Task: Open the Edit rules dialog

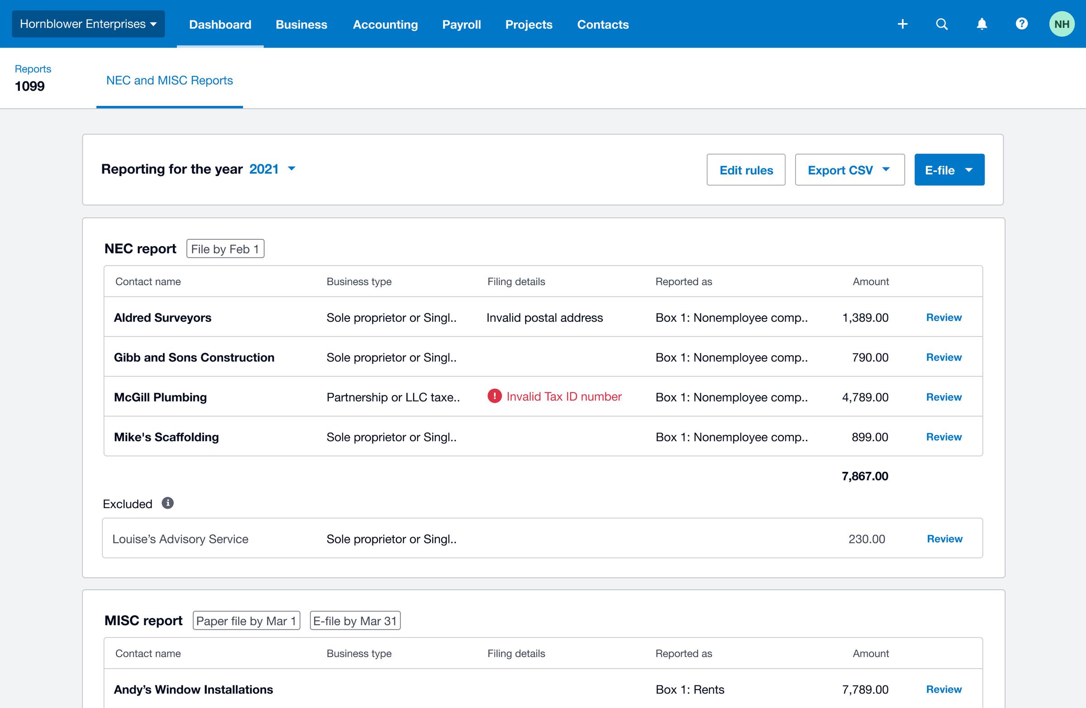Action: pos(746,169)
